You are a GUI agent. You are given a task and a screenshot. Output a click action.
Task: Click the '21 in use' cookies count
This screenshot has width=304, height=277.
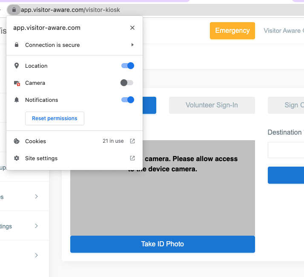coord(113,141)
